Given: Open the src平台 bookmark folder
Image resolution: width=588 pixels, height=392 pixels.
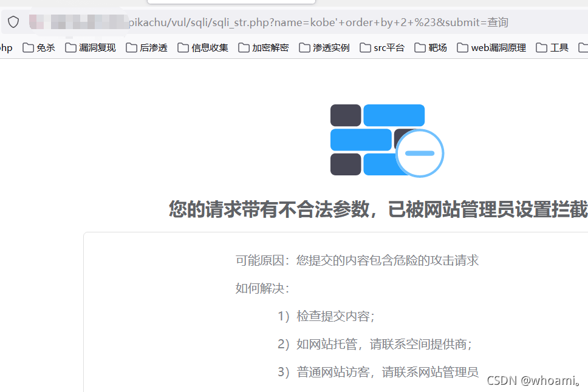Looking at the screenshot, I should (382, 47).
